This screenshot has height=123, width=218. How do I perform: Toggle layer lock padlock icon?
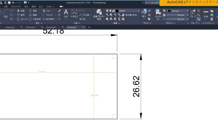(113, 11)
